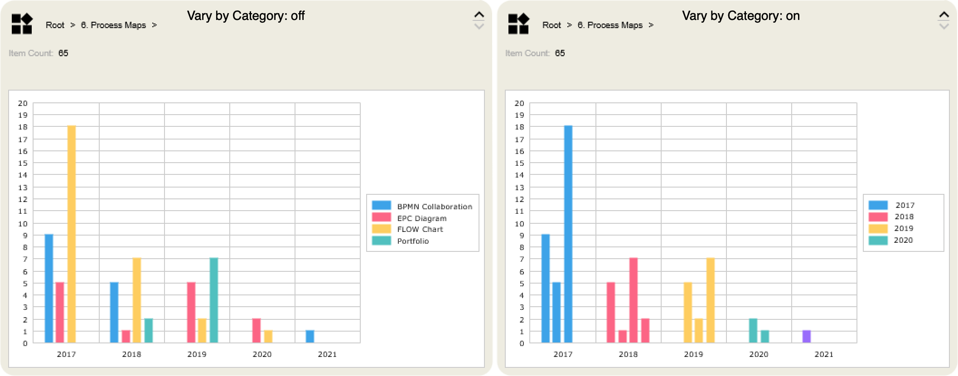
Task: Click the yellow 2019 legend swatch
Action: coord(878,229)
